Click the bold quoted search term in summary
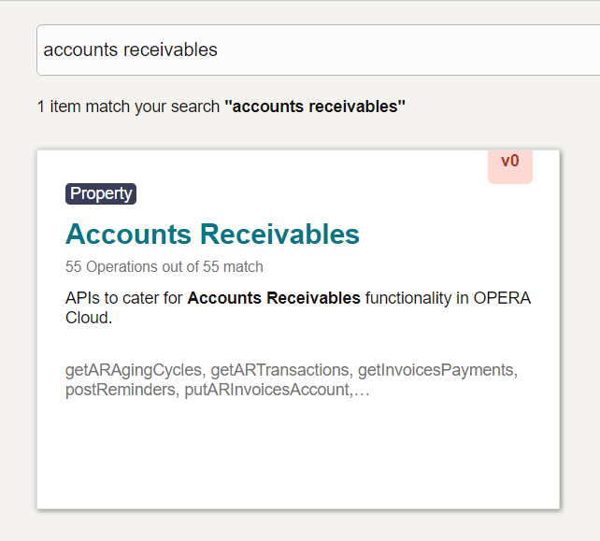This screenshot has height=541, width=600. [x=315, y=107]
